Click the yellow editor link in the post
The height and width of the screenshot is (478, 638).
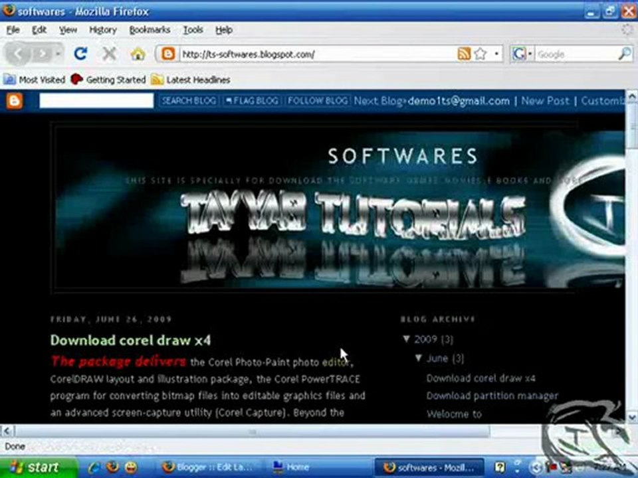pyautogui.click(x=335, y=362)
